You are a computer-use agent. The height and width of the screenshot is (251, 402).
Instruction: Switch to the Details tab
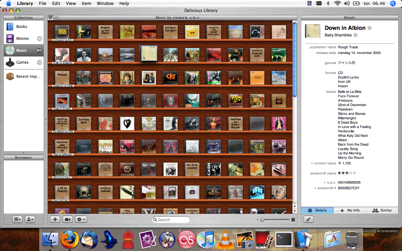(x=317, y=210)
